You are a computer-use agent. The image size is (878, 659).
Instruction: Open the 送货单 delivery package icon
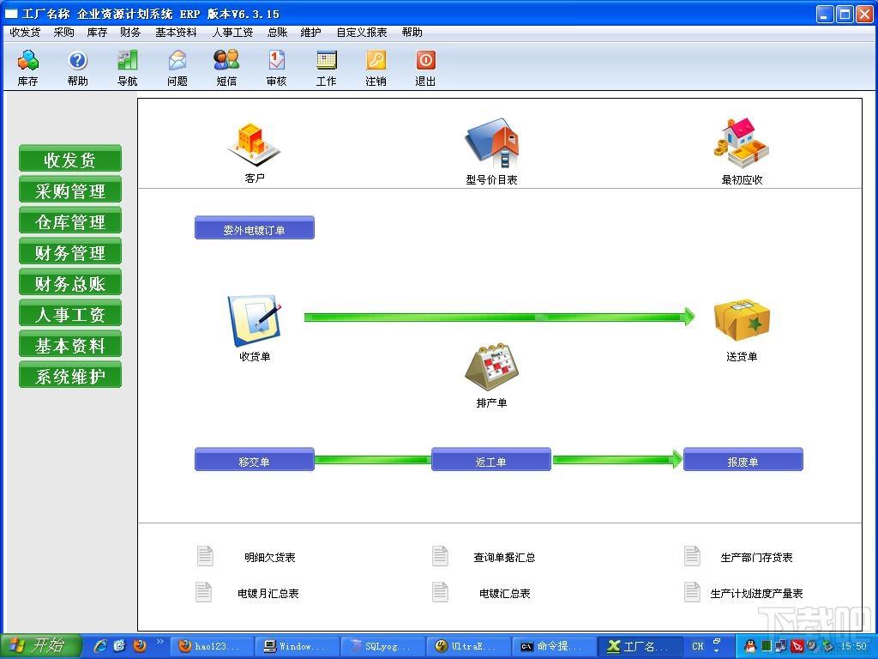pyautogui.click(x=742, y=319)
